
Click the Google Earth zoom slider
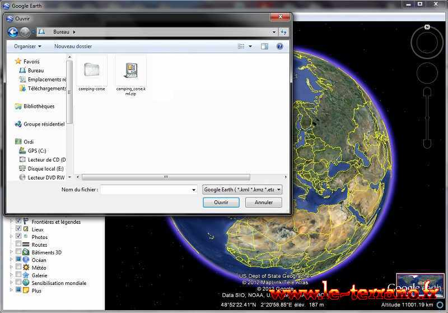[x=427, y=118]
